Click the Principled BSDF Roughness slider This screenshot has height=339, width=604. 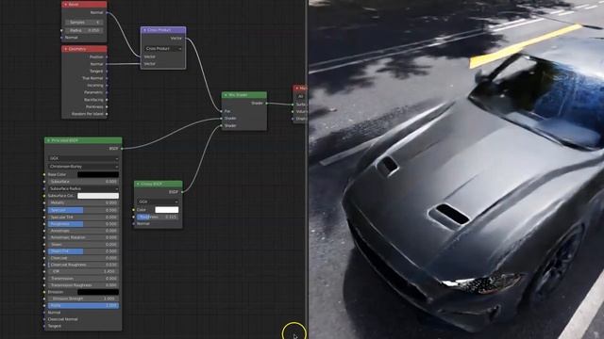[x=83, y=224]
